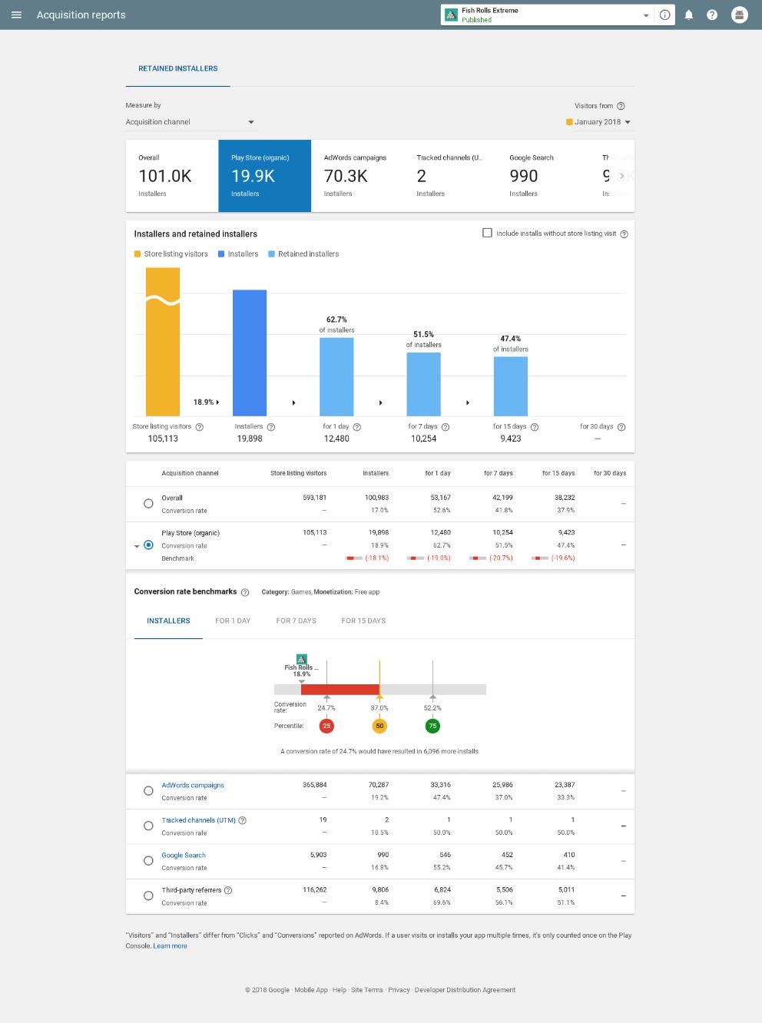Click the orange Store listing visitors legend swatch
The height and width of the screenshot is (1023, 762).
137,254
